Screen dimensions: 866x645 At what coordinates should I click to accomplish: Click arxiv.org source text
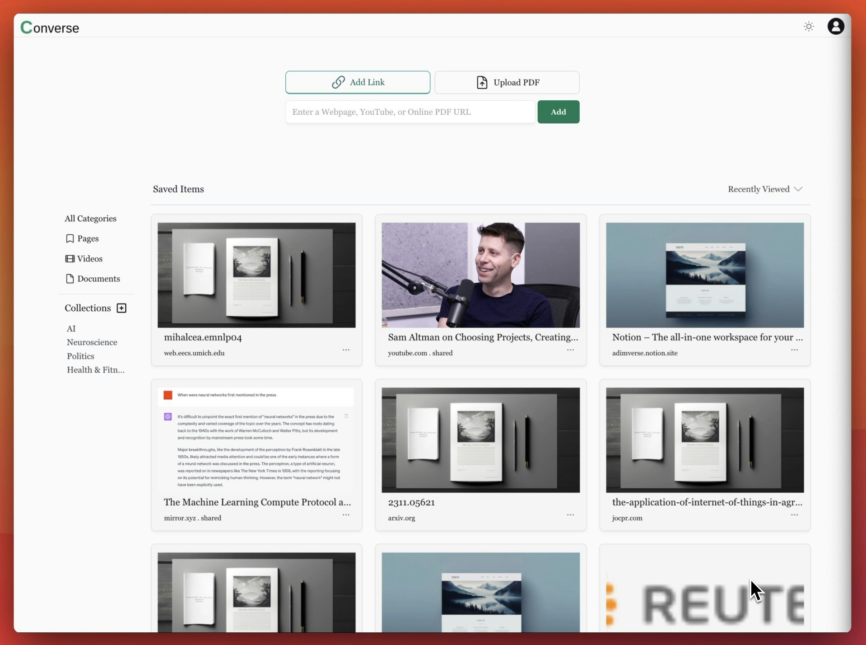pyautogui.click(x=401, y=518)
